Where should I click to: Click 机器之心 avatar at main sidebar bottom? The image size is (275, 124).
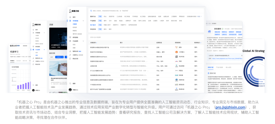click(x=70, y=90)
